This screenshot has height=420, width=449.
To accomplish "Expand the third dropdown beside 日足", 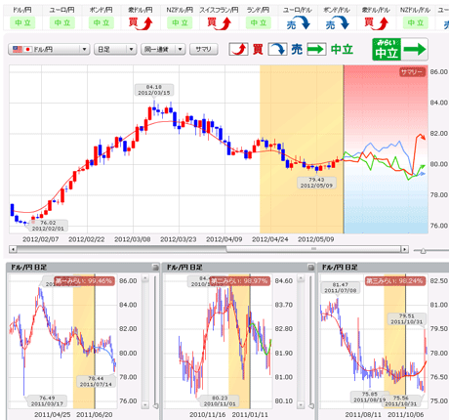I will tap(163, 49).
